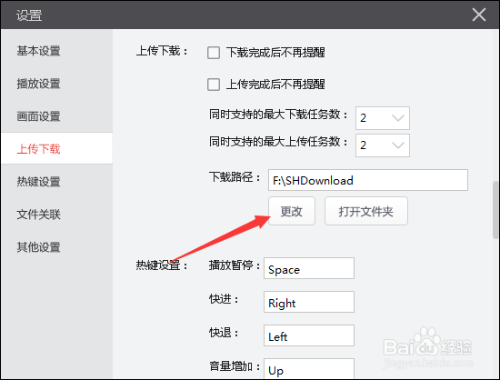Click the vertical scrollbar thumb
500x380 pixels.
pos(495,210)
